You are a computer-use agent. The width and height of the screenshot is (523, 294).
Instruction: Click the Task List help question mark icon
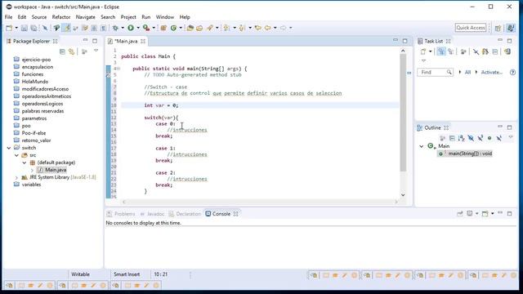click(512, 73)
